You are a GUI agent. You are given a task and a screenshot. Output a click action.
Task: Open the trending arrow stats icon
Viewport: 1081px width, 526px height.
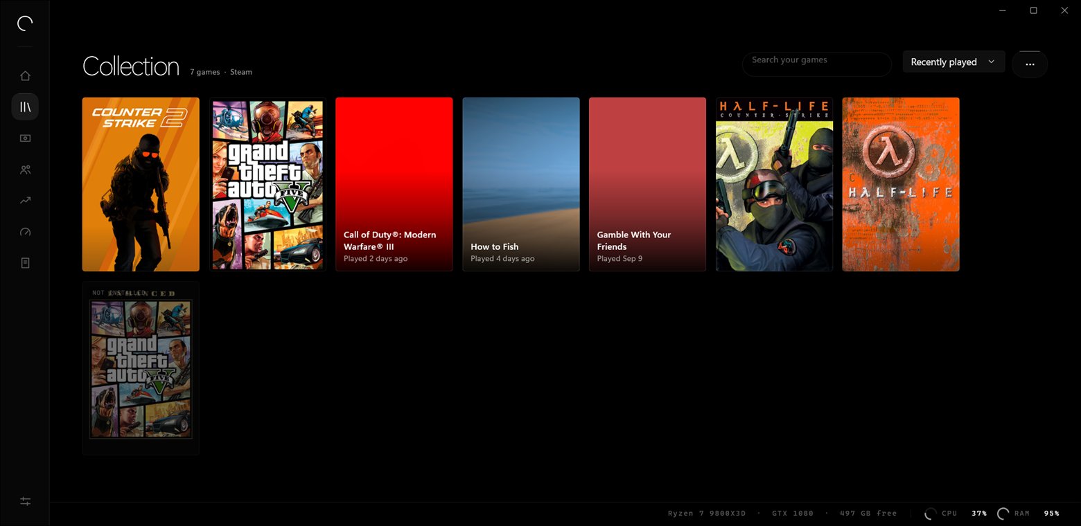(25, 201)
